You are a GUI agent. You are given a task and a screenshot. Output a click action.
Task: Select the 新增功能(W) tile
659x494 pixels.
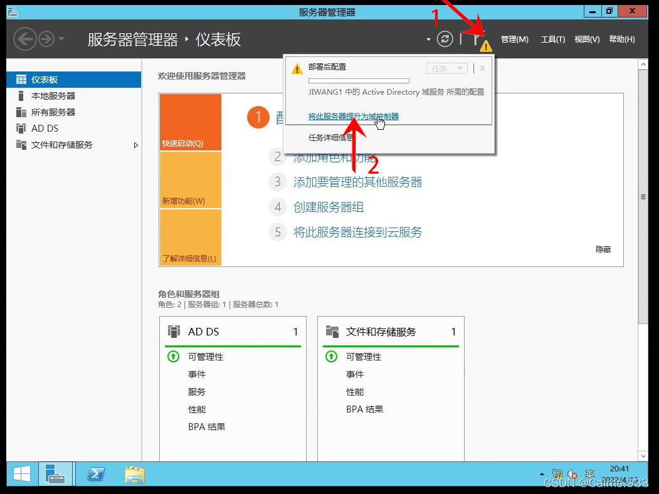tap(191, 180)
